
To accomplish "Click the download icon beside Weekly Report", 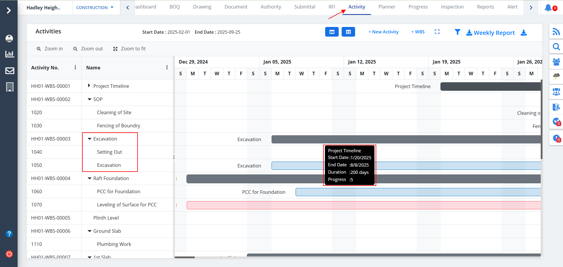I will 523,33.
